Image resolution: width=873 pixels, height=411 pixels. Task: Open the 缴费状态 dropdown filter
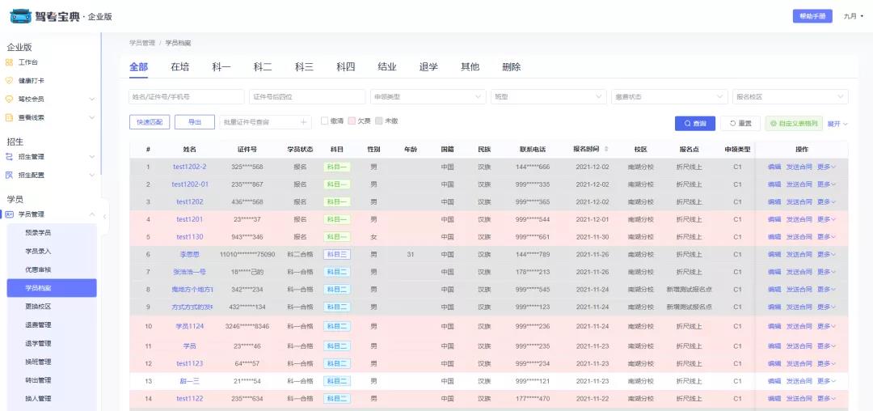coord(670,96)
